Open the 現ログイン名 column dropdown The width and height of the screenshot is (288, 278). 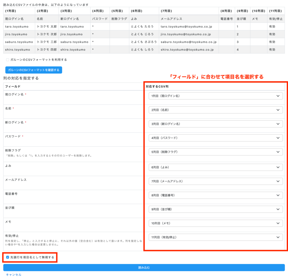(x=215, y=96)
